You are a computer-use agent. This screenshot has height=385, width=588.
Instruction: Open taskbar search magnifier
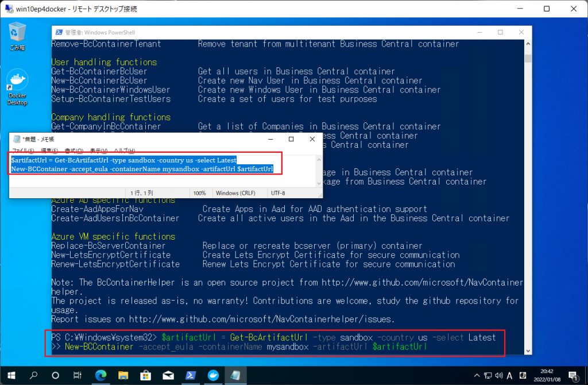pyautogui.click(x=34, y=375)
